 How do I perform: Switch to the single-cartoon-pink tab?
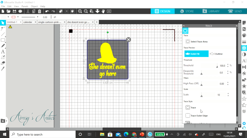(50, 22)
